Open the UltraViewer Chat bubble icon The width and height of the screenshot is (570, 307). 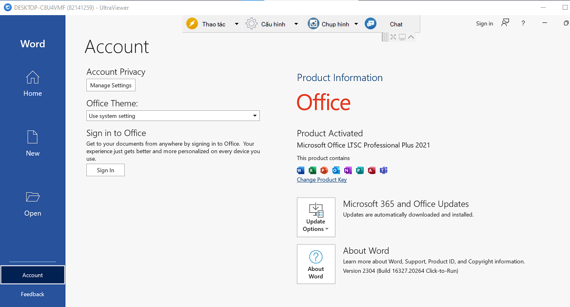pos(371,23)
